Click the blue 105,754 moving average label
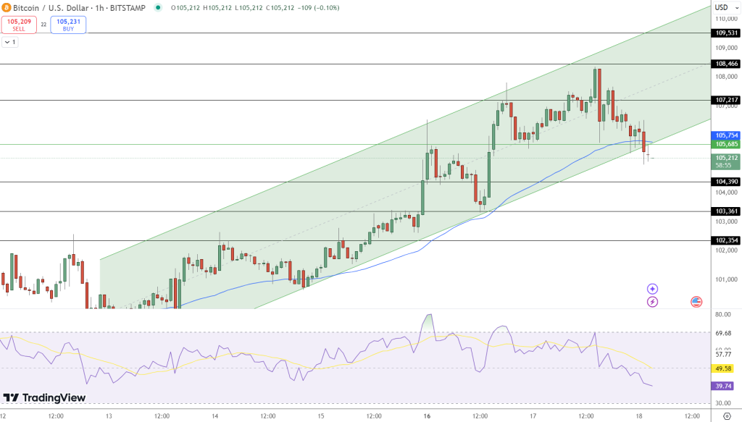The width and height of the screenshot is (742, 422). (x=726, y=135)
